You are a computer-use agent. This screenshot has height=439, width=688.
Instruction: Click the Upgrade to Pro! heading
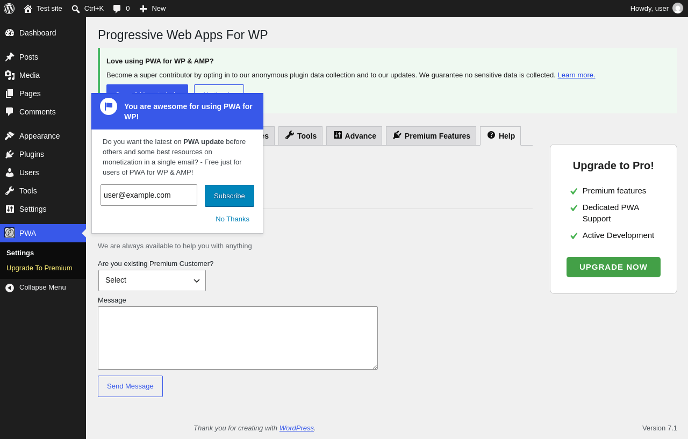pos(613,165)
